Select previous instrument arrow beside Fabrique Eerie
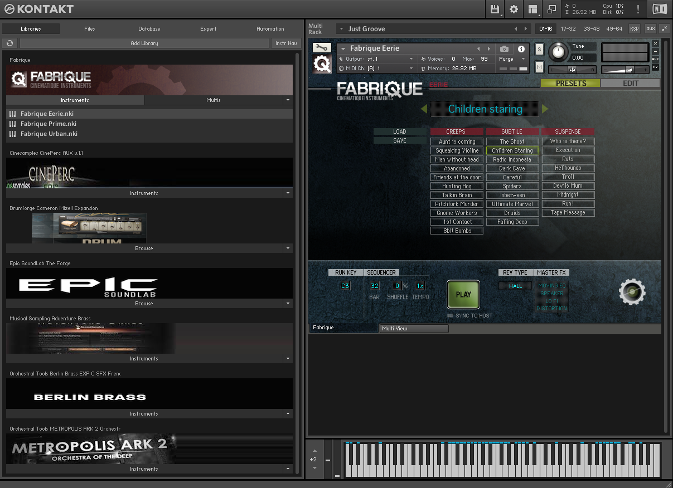The height and width of the screenshot is (488, 673). tap(478, 49)
